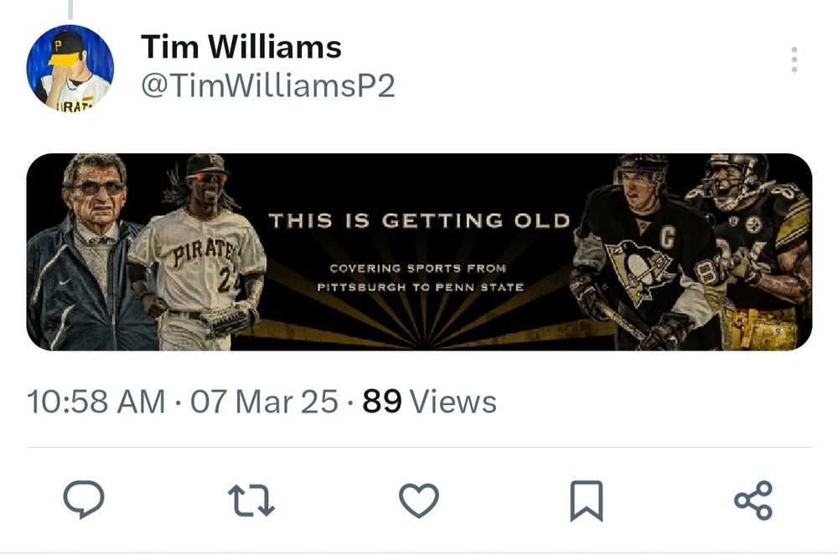Open the share icon options
The height and width of the screenshot is (554, 838).
(x=753, y=500)
